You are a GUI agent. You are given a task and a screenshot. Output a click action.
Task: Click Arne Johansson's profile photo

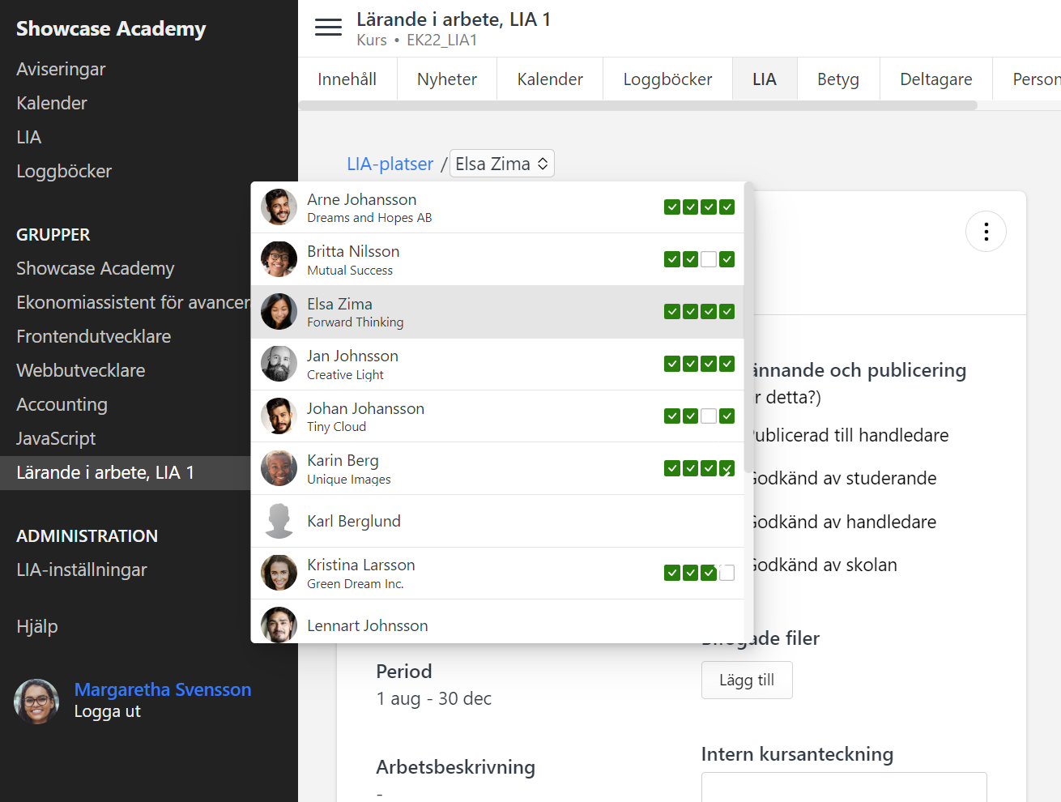279,207
